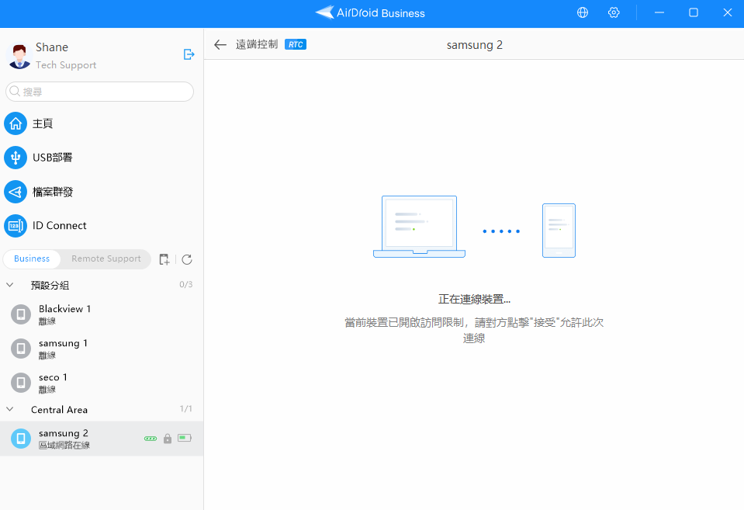This screenshot has width=744, height=510.
Task: Click seco 1 device name
Action: (53, 377)
